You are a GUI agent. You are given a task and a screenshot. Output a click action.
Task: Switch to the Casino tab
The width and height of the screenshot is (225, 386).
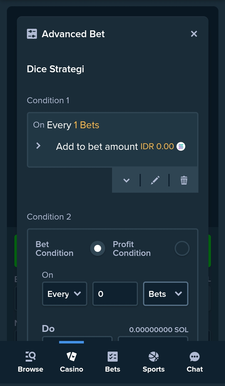(x=72, y=362)
